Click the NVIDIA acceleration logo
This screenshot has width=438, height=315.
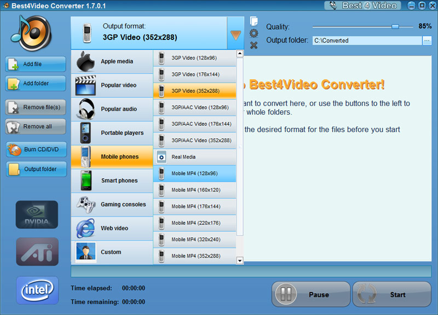37,214
